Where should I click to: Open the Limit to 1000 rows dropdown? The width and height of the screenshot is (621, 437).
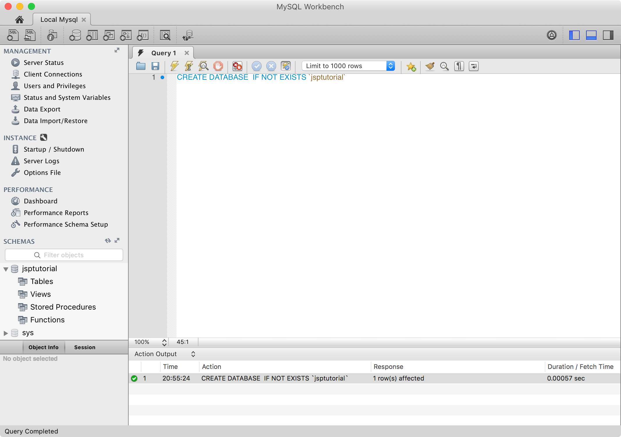pyautogui.click(x=348, y=66)
